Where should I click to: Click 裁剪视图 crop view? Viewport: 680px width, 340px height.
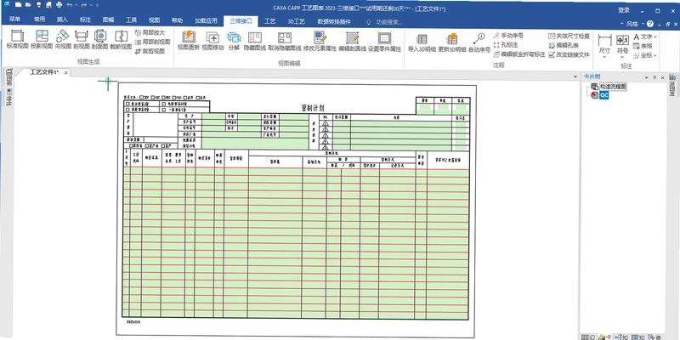(x=150, y=51)
